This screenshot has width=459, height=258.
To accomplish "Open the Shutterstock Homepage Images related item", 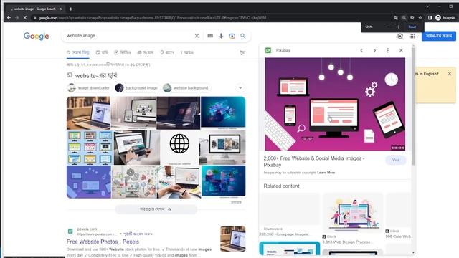I will (289, 215).
